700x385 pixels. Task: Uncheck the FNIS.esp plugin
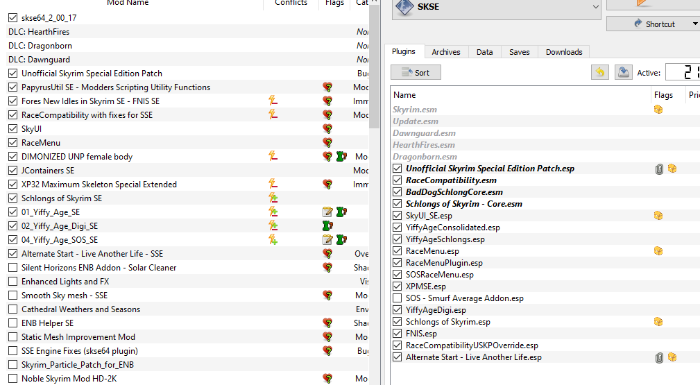(x=398, y=333)
